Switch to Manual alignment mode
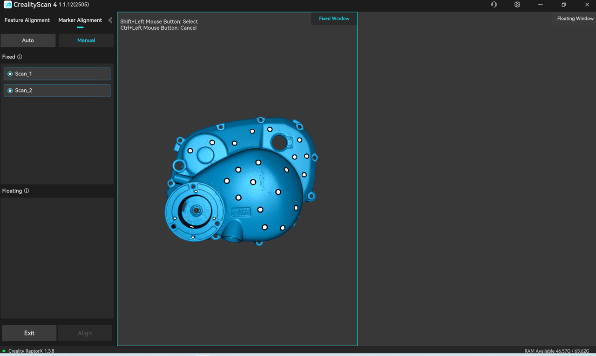 pyautogui.click(x=86, y=40)
